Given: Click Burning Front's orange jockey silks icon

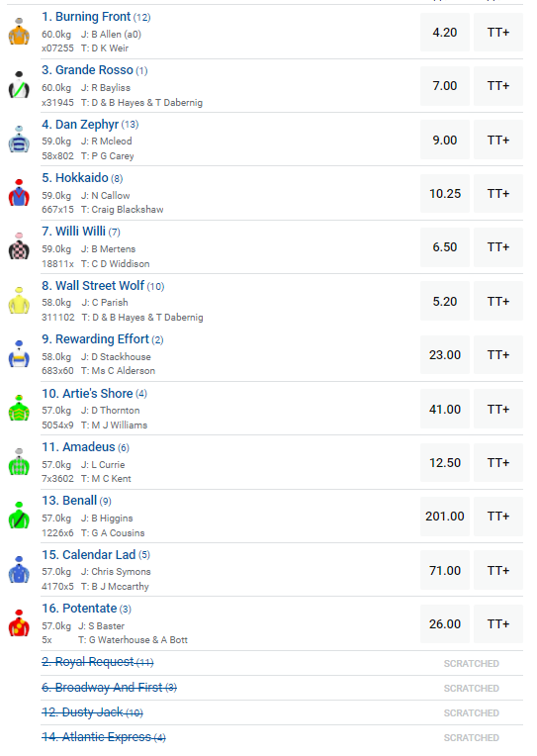Looking at the screenshot, I should point(19,32).
